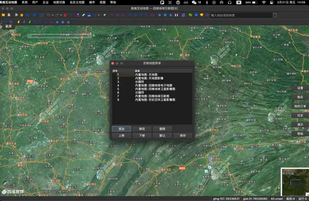
Task: Select the purple triangle polygon tool
Action: [117, 15]
